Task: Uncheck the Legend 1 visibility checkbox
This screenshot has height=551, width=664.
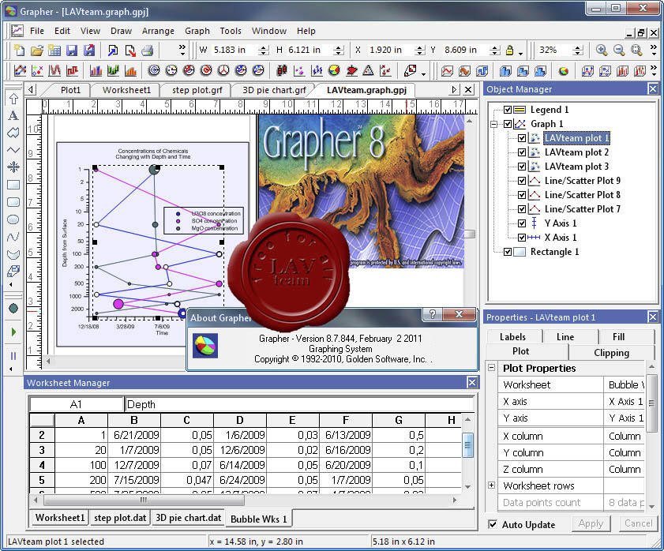Action: [508, 110]
